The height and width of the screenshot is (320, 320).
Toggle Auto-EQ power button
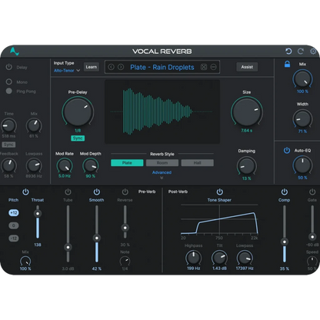click(x=287, y=150)
